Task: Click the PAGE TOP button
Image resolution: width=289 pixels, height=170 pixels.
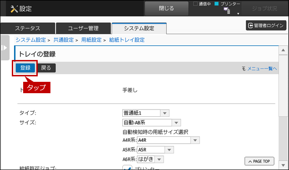Action: (x=259, y=161)
